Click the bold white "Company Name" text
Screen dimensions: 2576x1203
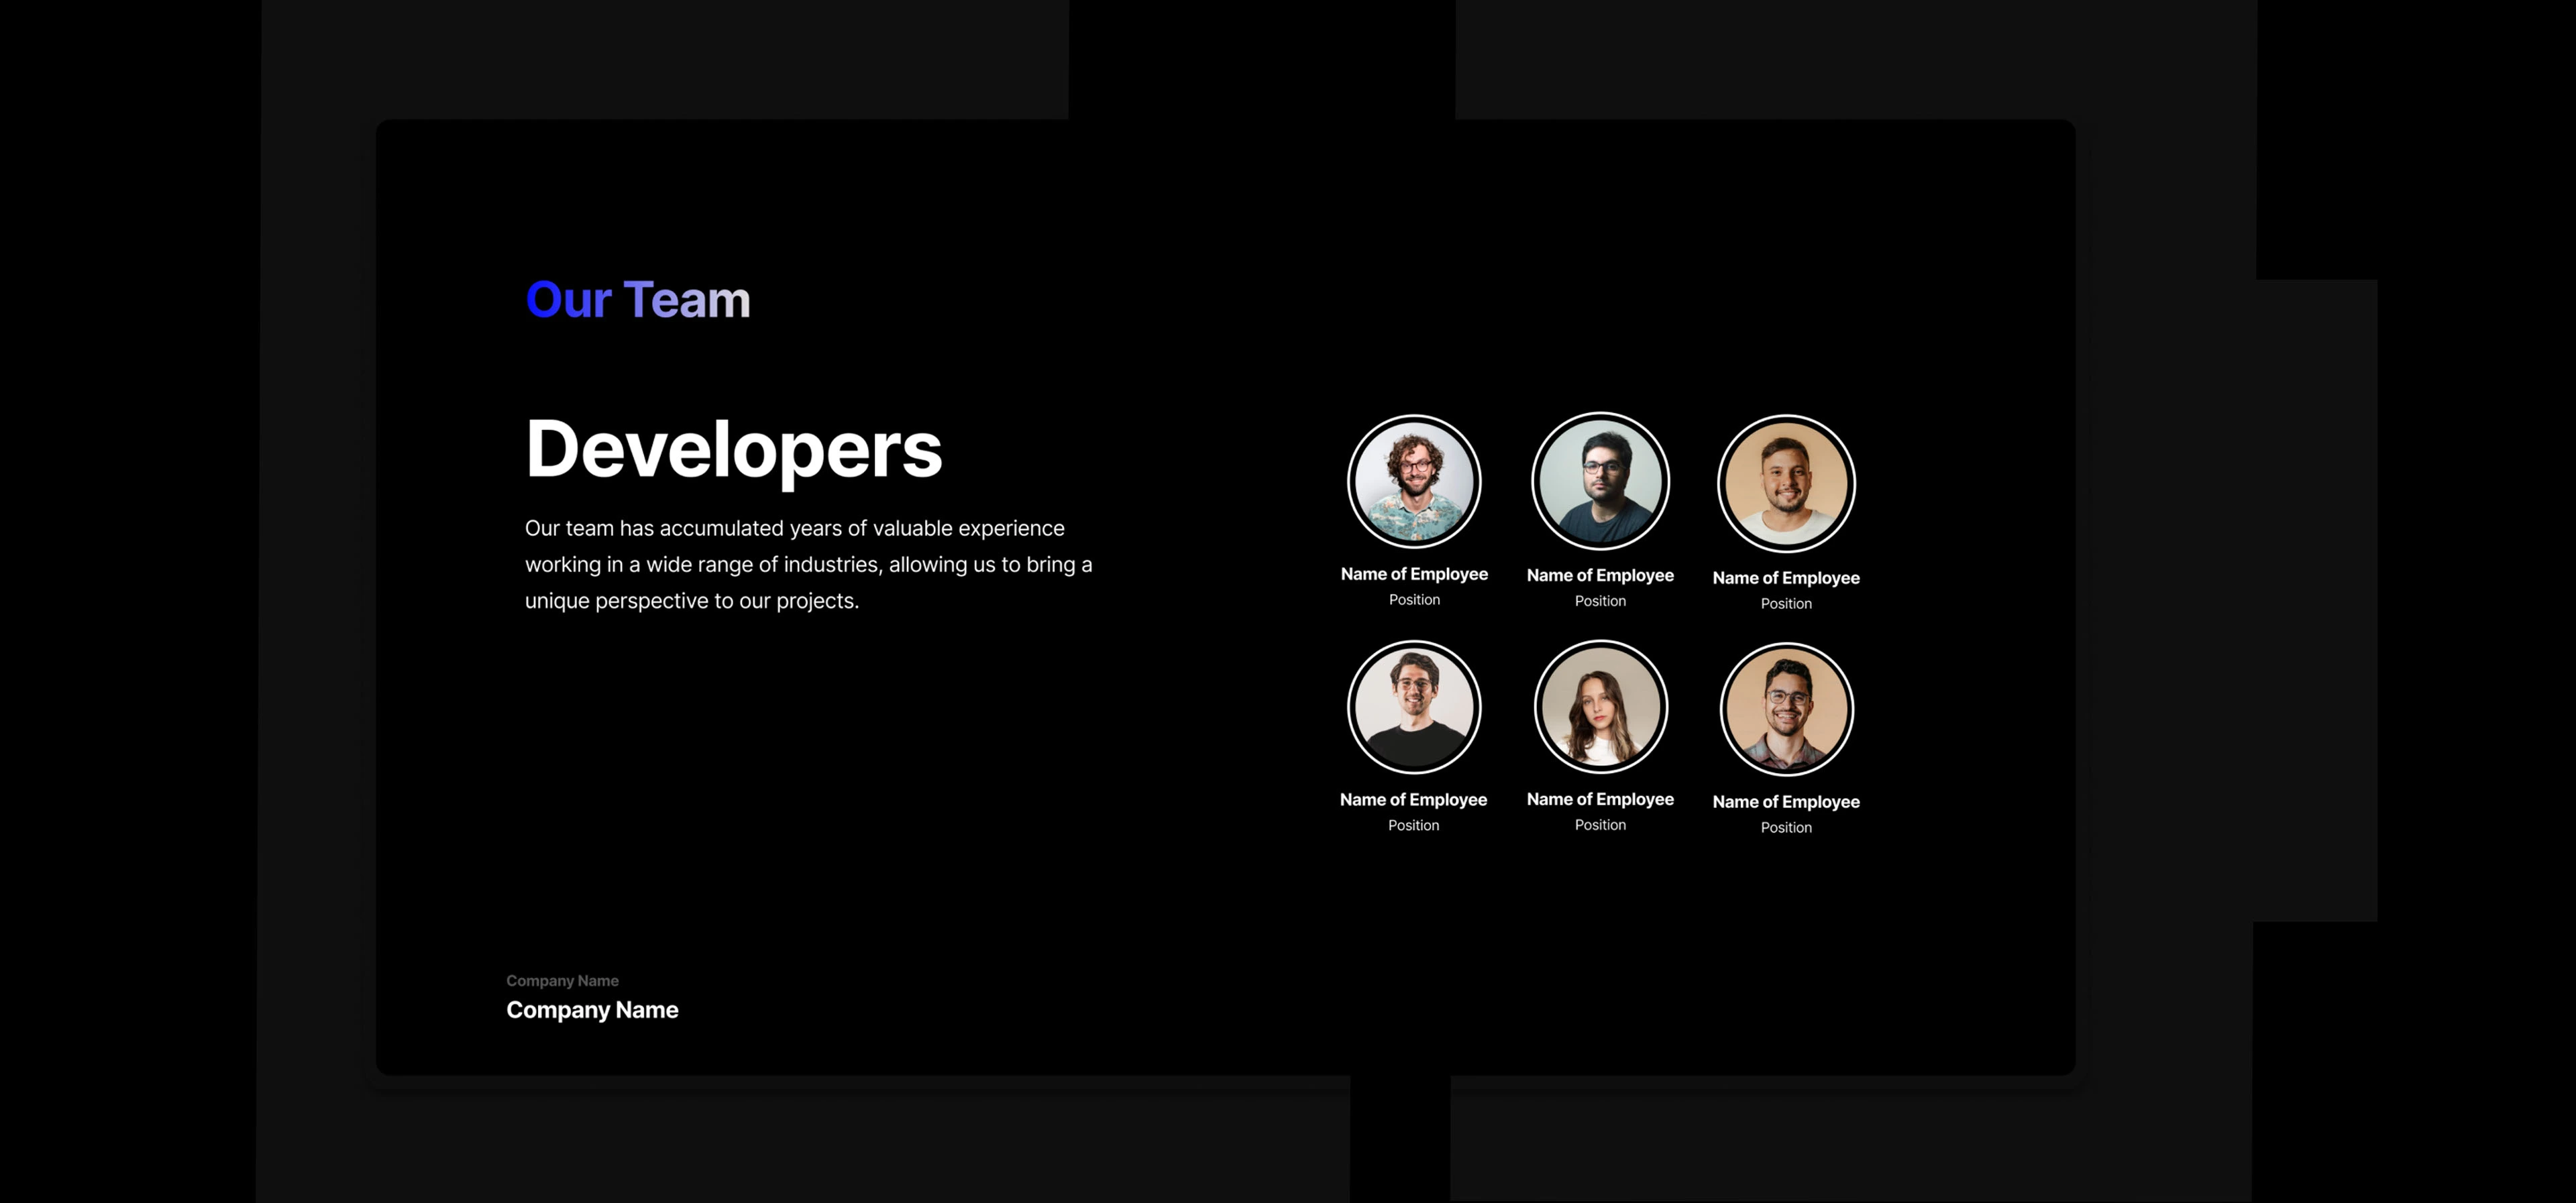click(592, 1010)
